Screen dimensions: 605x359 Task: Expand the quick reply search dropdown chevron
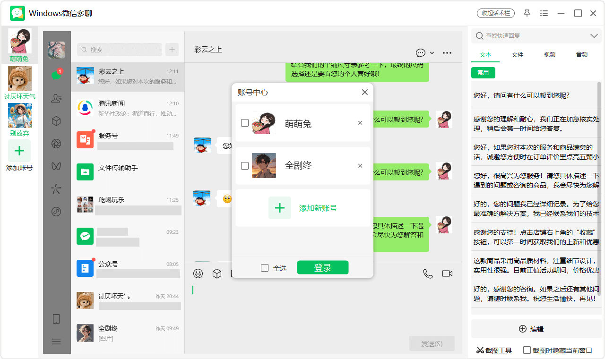point(594,36)
